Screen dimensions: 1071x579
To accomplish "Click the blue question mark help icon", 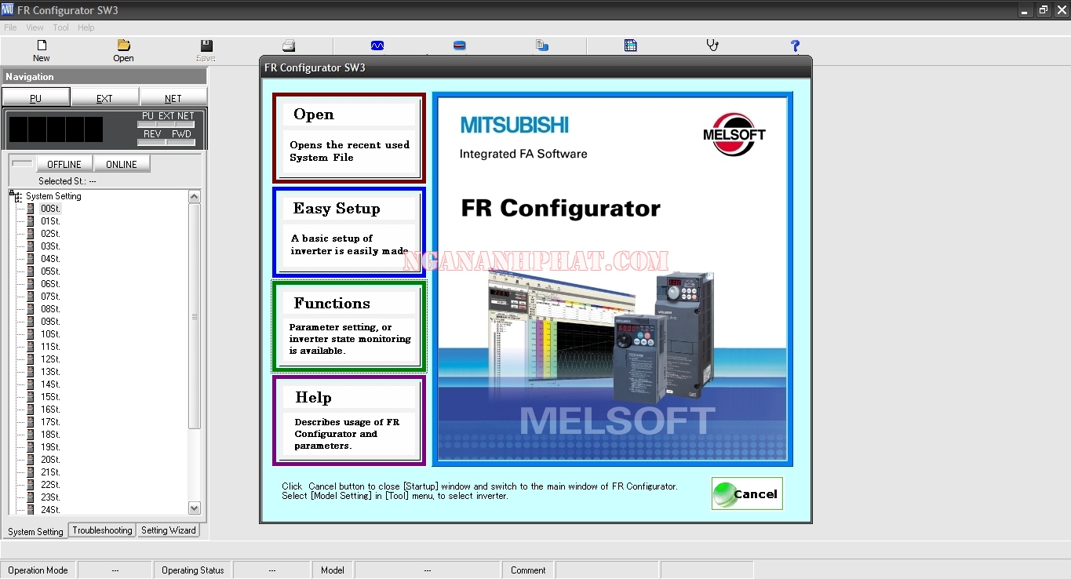I will pos(795,46).
